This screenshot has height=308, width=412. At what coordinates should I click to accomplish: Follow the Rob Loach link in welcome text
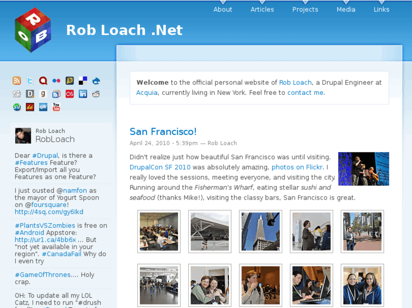coord(295,83)
